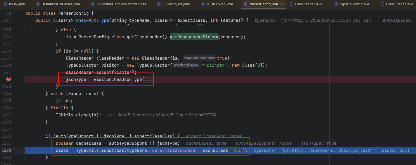Screen dimensions: 416x165
Task: Click the class icon on ClassLoader.java tab
Action: point(382,4)
